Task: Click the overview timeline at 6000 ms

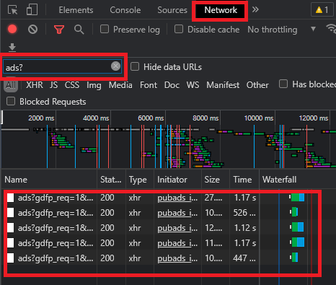Action: pos(151,118)
